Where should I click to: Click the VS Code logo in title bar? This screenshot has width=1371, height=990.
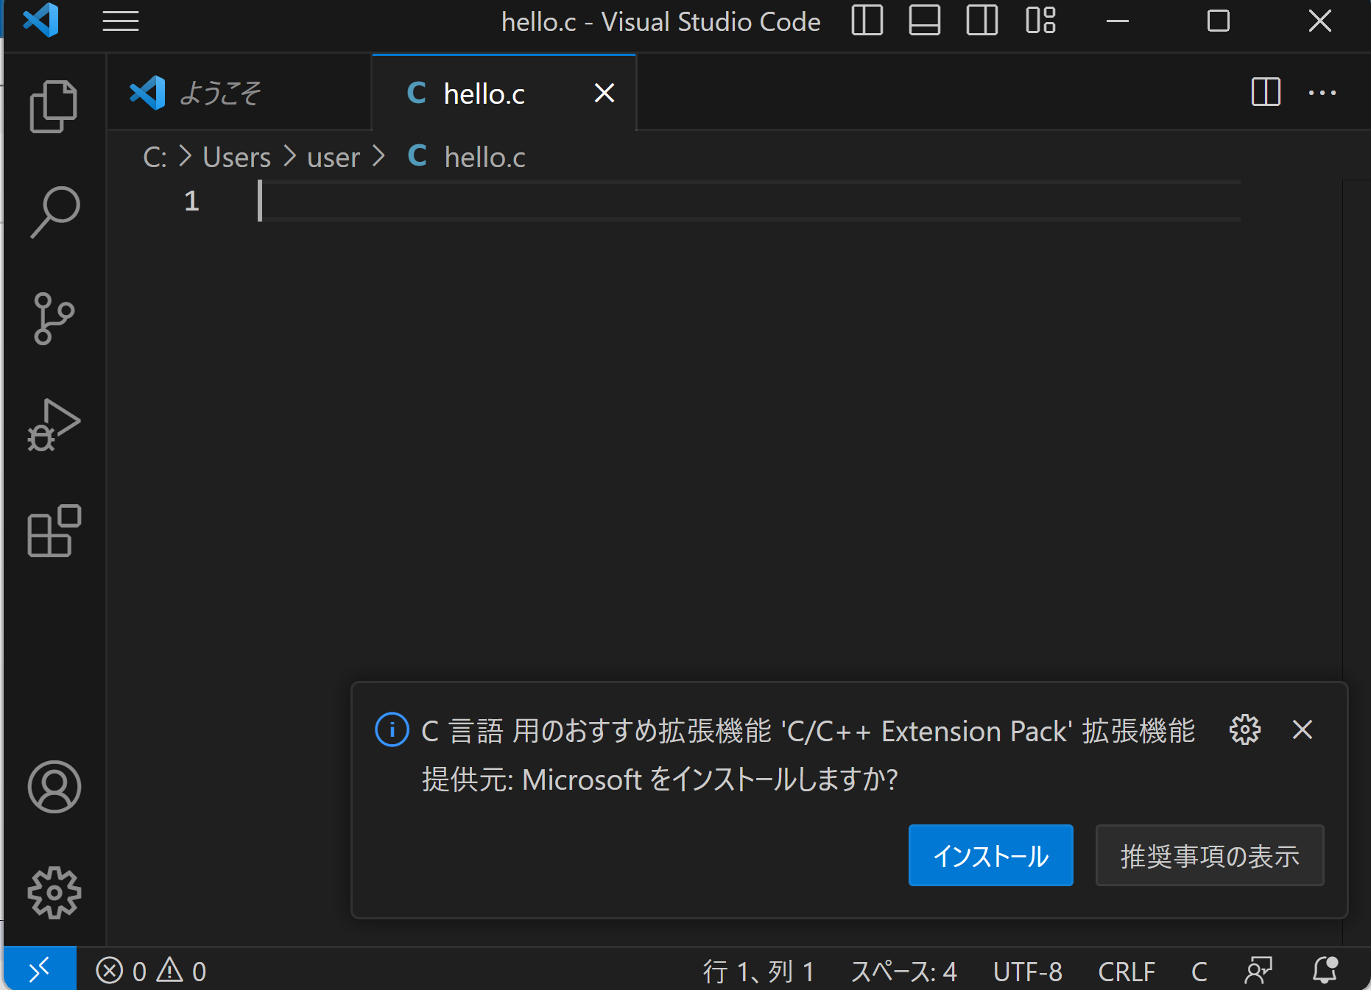(40, 21)
